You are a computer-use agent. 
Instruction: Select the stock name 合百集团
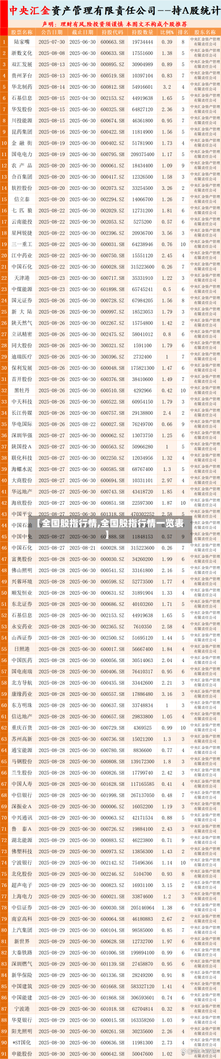(x=22, y=177)
